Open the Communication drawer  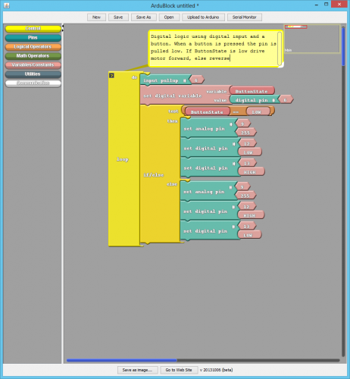pyautogui.click(x=33, y=83)
